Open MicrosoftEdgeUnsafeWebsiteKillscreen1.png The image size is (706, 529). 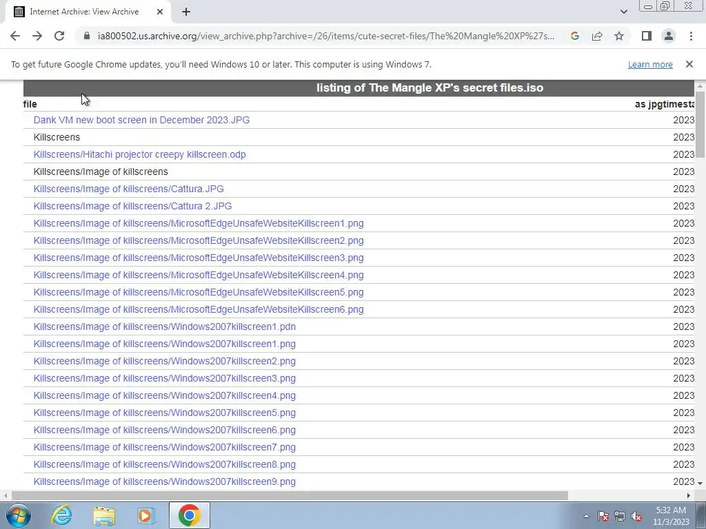(x=199, y=224)
